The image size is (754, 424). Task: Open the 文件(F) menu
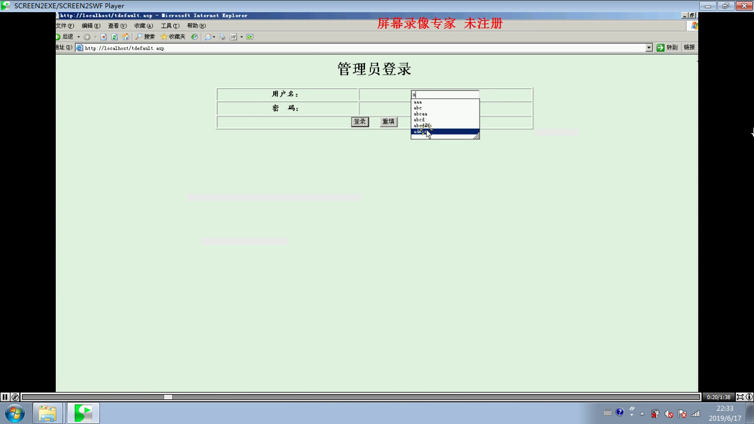pyautogui.click(x=65, y=26)
